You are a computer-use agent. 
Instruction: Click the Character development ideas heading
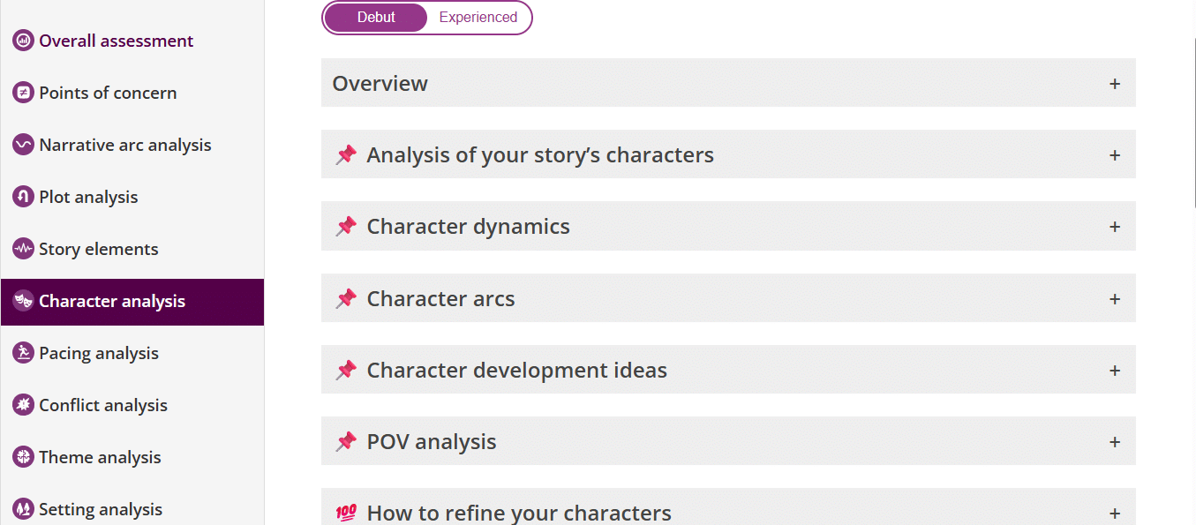[516, 371]
